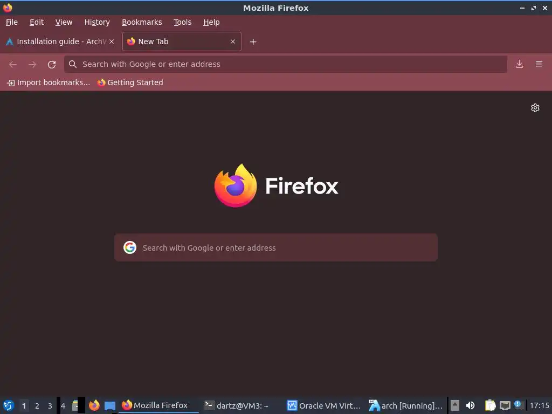
Task: Open the Getting Started bookmark
Action: [x=130, y=82]
